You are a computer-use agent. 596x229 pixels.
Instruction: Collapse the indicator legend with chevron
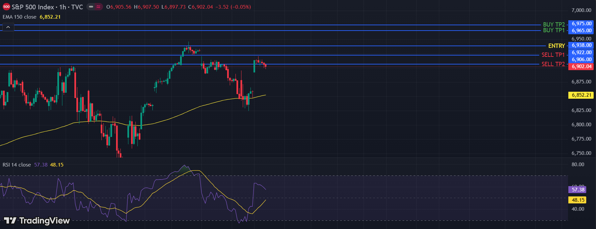pyautogui.click(x=8, y=27)
